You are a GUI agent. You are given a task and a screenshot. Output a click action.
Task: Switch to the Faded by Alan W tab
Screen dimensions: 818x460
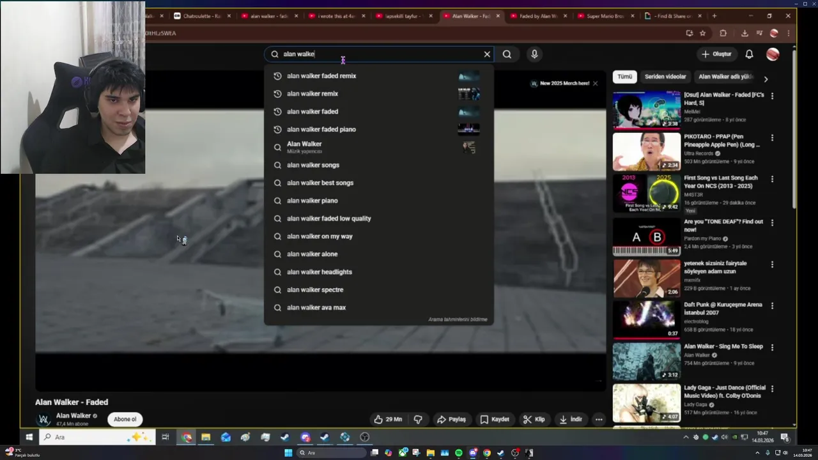pos(538,16)
